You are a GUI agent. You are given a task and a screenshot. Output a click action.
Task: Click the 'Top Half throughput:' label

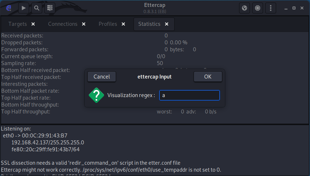point(25,112)
